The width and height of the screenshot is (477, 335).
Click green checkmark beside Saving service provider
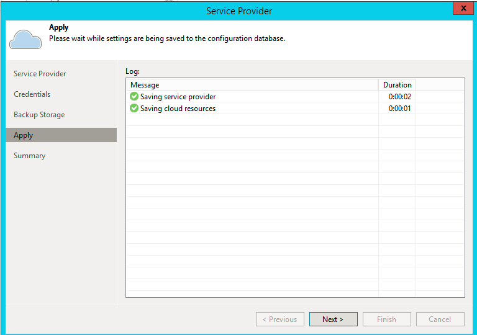134,96
